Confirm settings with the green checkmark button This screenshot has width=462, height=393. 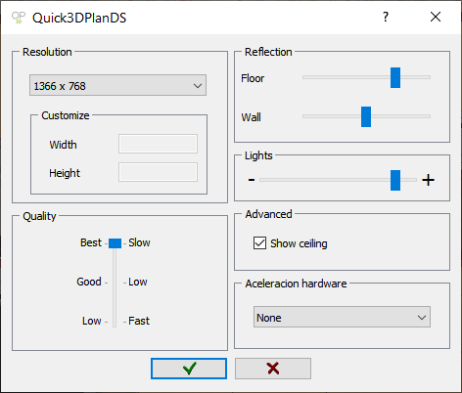(189, 369)
